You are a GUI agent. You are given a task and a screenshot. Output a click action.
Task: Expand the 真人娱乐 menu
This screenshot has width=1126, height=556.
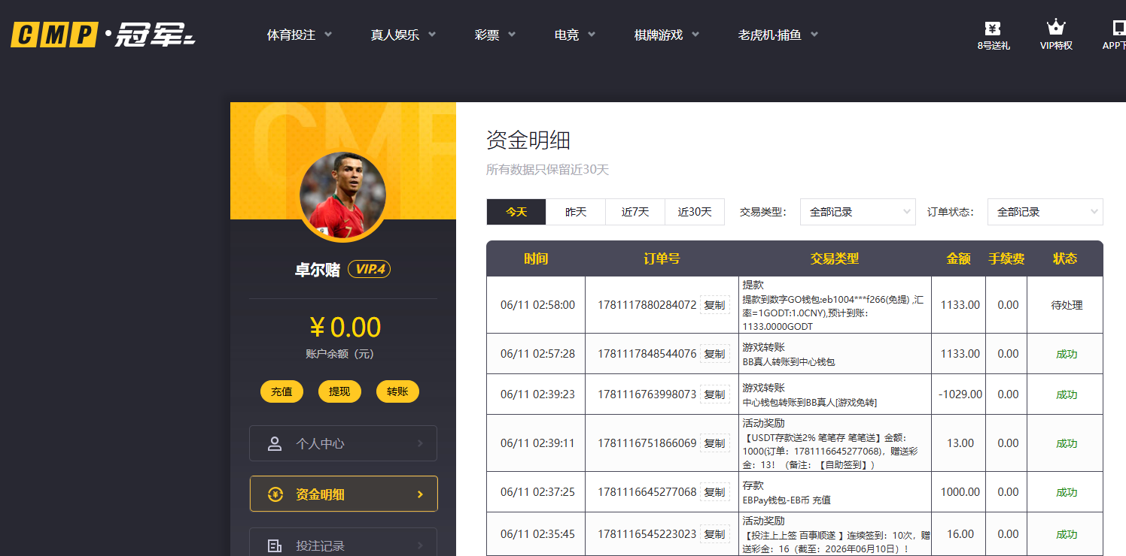[x=403, y=35]
